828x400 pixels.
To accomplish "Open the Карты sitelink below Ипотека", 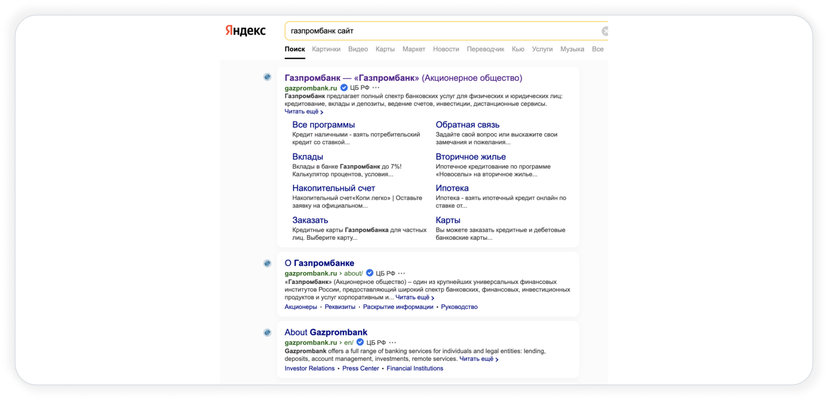I will coord(448,220).
